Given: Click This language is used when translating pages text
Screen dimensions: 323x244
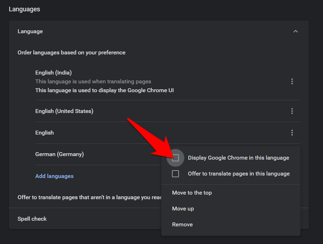Looking at the screenshot, I should click(93, 82).
